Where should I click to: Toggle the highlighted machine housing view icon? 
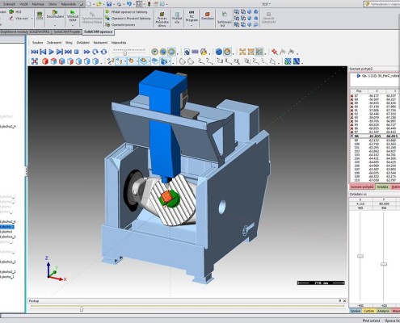[164, 61]
